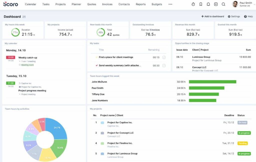Open notifications bell icon
Screen dimensions: 256x162
coord(208,4)
